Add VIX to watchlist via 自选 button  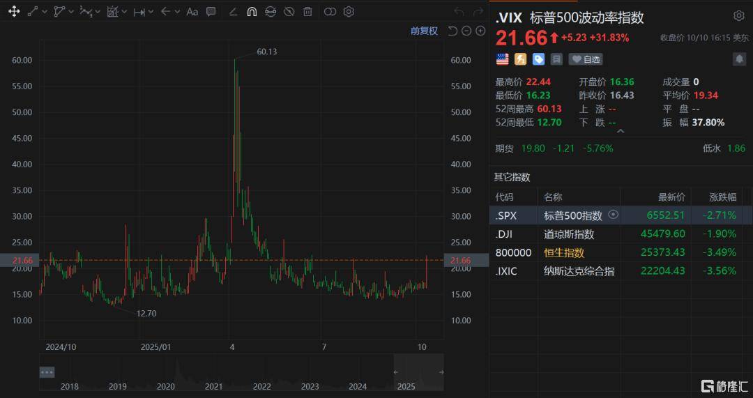[x=585, y=59]
